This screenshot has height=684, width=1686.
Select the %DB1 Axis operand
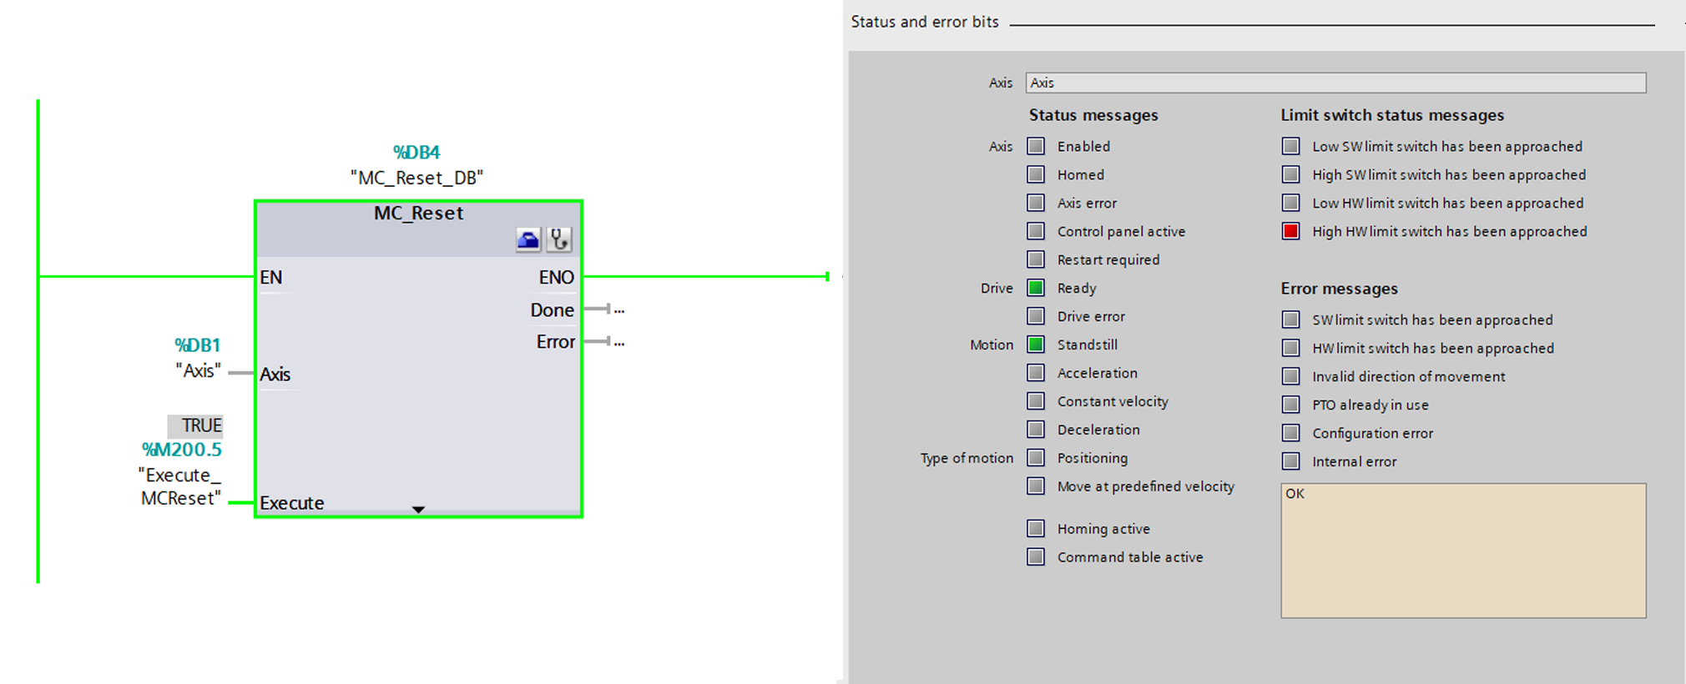[x=198, y=358]
